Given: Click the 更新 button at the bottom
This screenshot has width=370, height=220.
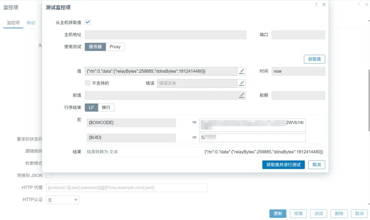Looking at the screenshot, I should [278, 214].
